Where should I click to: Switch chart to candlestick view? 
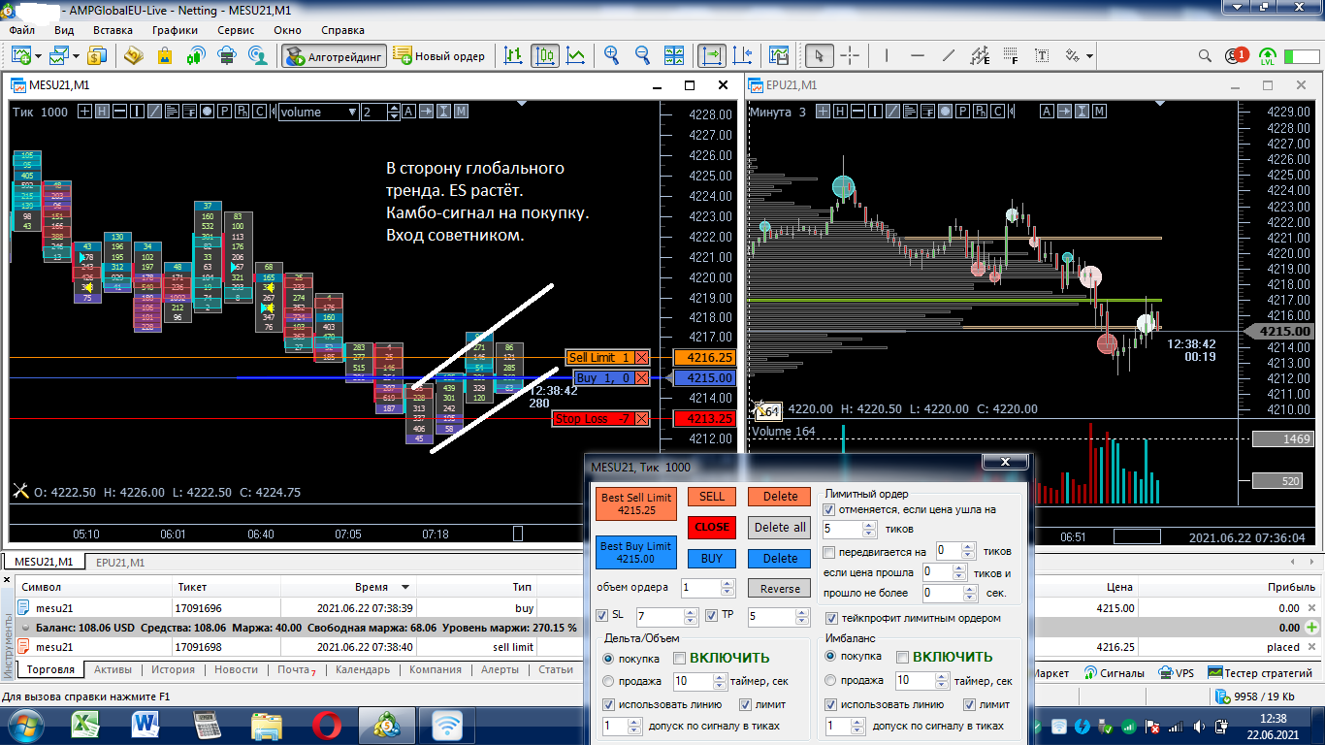545,56
